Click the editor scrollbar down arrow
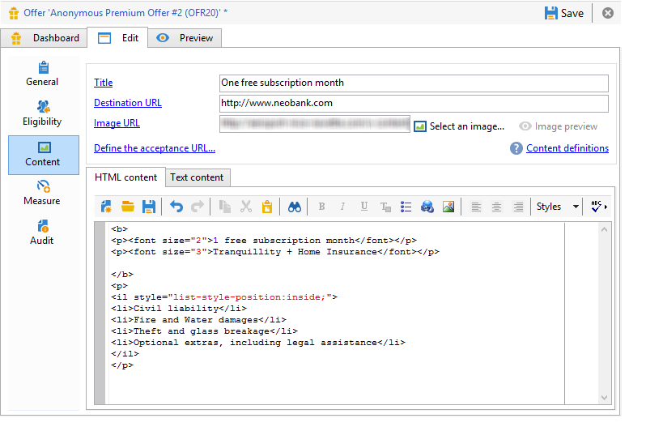 604,398
